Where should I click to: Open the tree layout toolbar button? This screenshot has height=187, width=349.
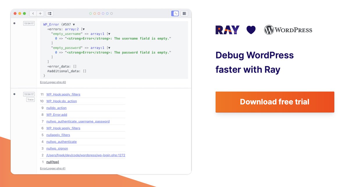pyautogui.click(x=49, y=13)
